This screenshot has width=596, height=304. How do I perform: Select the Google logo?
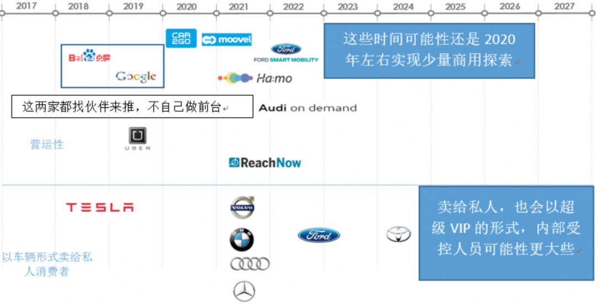point(136,77)
